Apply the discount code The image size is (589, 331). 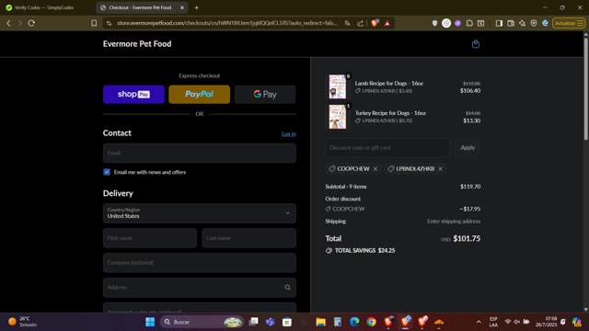click(x=468, y=148)
